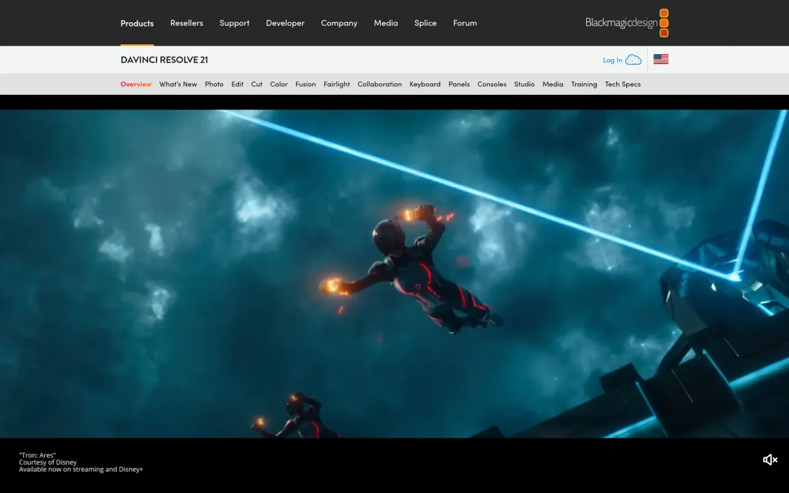The height and width of the screenshot is (493, 789).
Task: Click the DaVinci Resolve 21 title
Action: pos(165,60)
